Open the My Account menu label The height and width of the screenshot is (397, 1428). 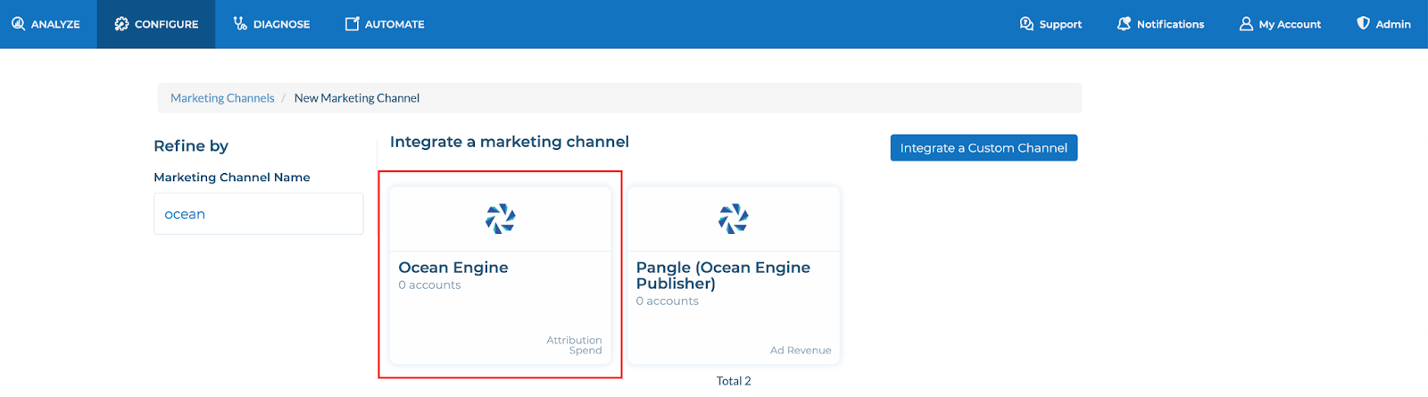(x=1290, y=24)
